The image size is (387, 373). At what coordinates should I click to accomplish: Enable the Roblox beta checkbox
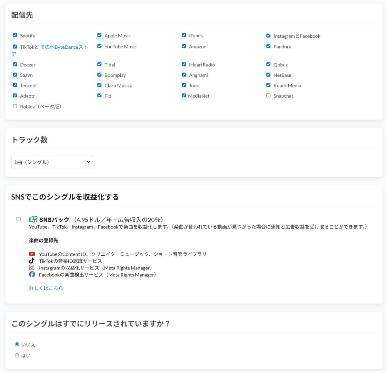(15, 106)
